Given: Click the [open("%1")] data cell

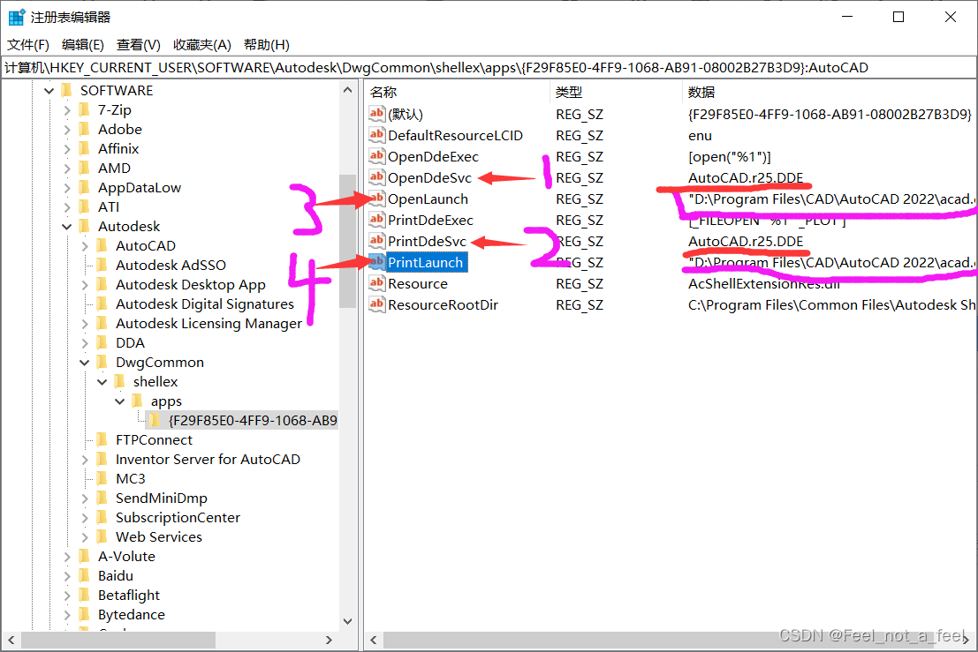Looking at the screenshot, I should point(729,157).
